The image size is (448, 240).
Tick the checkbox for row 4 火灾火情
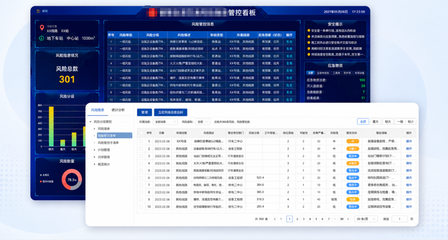(x=141, y=164)
